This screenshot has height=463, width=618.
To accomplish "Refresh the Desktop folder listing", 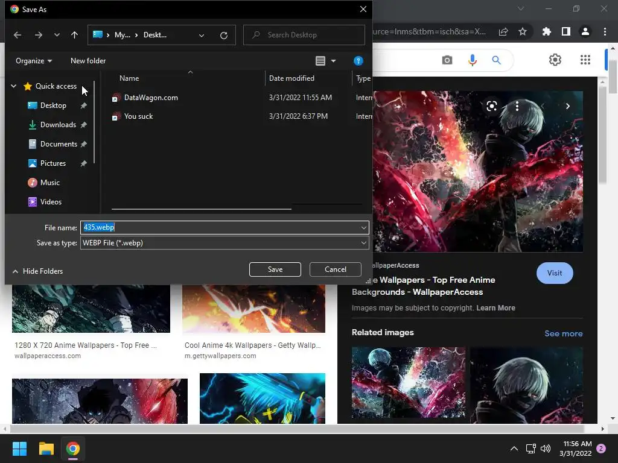I will (224, 36).
